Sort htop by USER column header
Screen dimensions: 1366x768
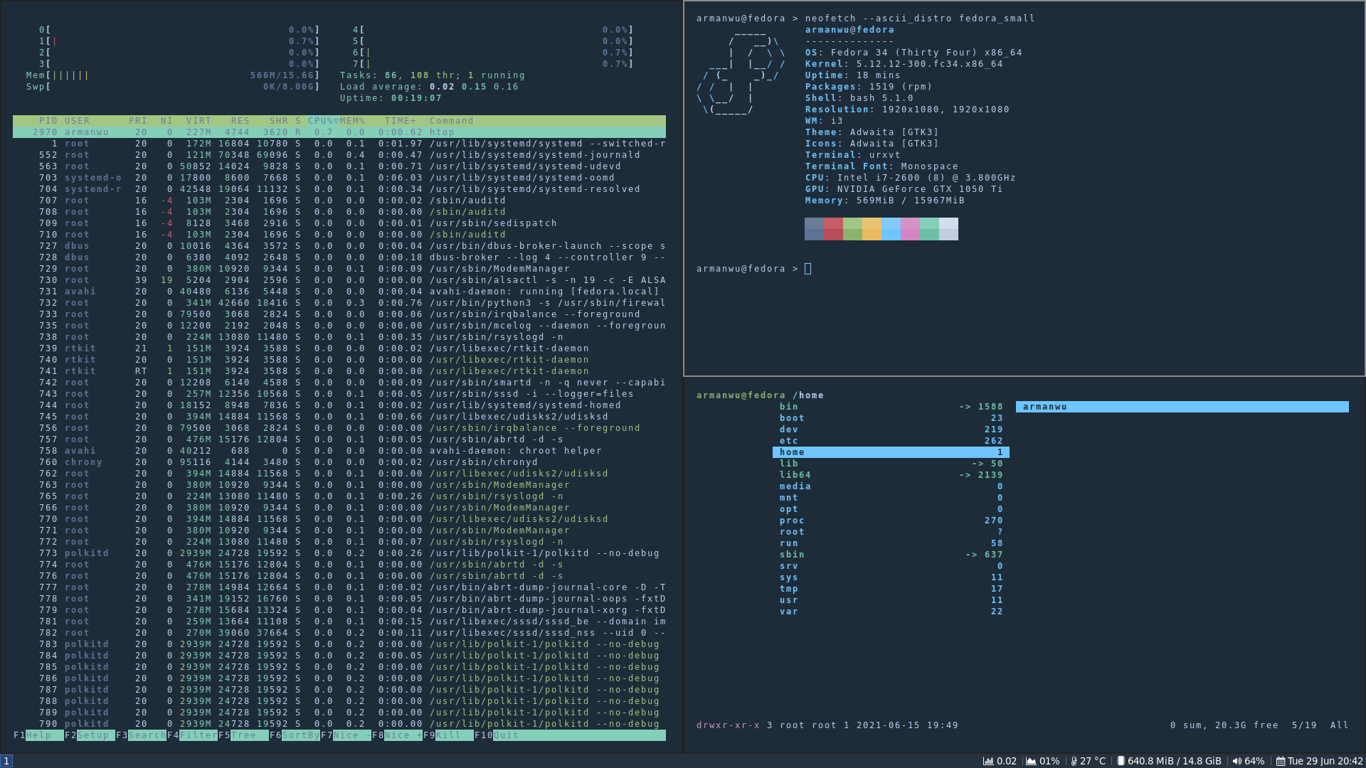pyautogui.click(x=77, y=121)
